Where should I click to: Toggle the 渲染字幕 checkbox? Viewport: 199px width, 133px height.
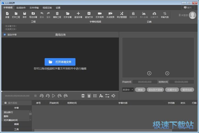coord(5,35)
